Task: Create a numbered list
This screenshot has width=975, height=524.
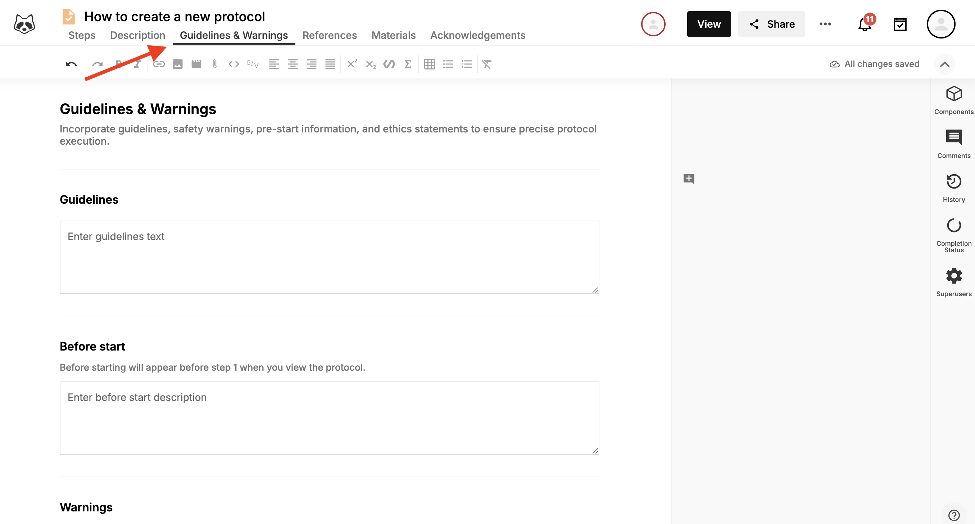Action: coord(466,64)
